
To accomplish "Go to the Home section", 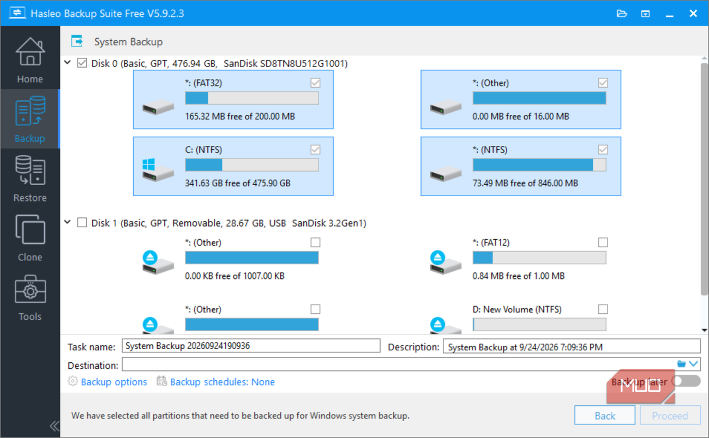I will (x=29, y=60).
